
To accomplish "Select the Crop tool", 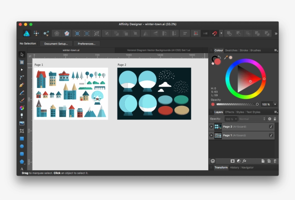I will (22, 131).
